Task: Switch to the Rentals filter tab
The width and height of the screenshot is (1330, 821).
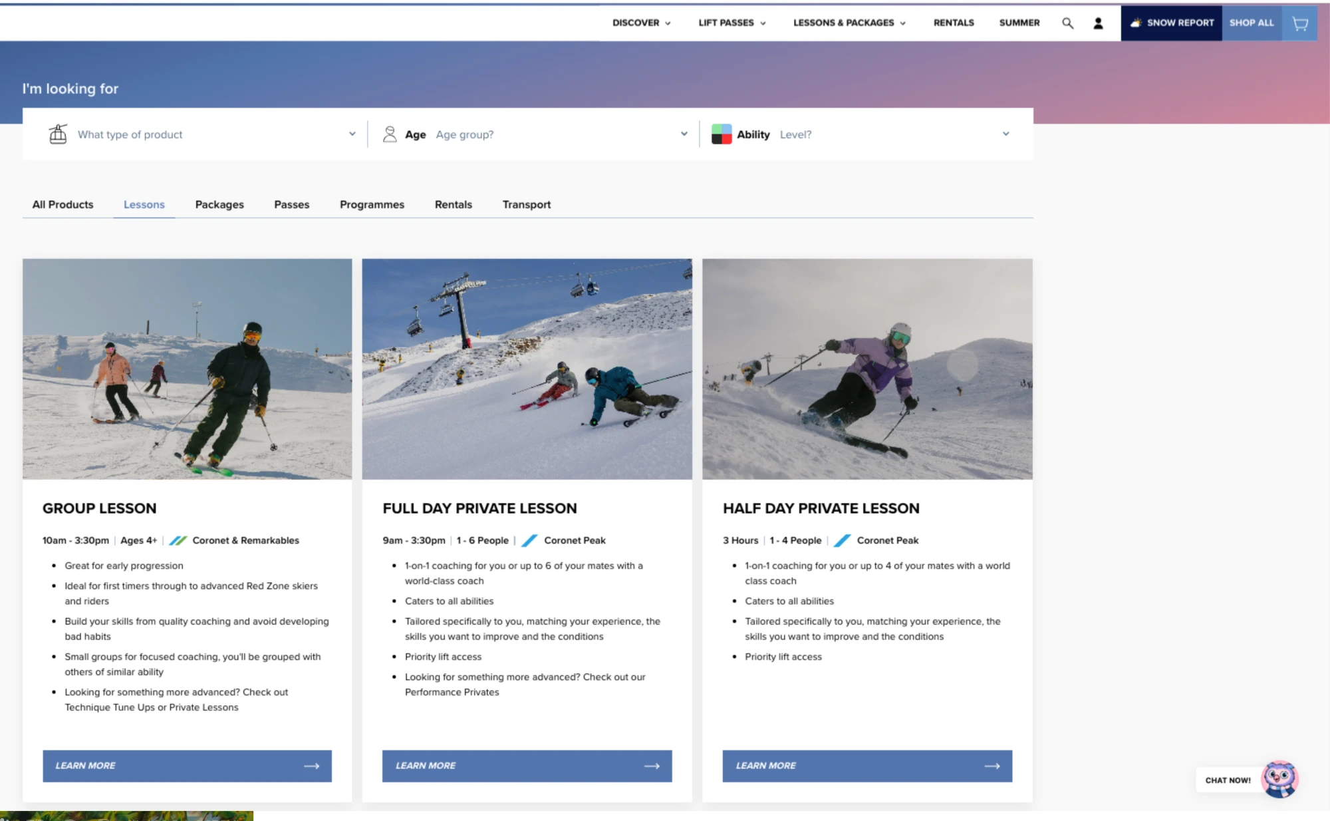Action: click(x=453, y=204)
